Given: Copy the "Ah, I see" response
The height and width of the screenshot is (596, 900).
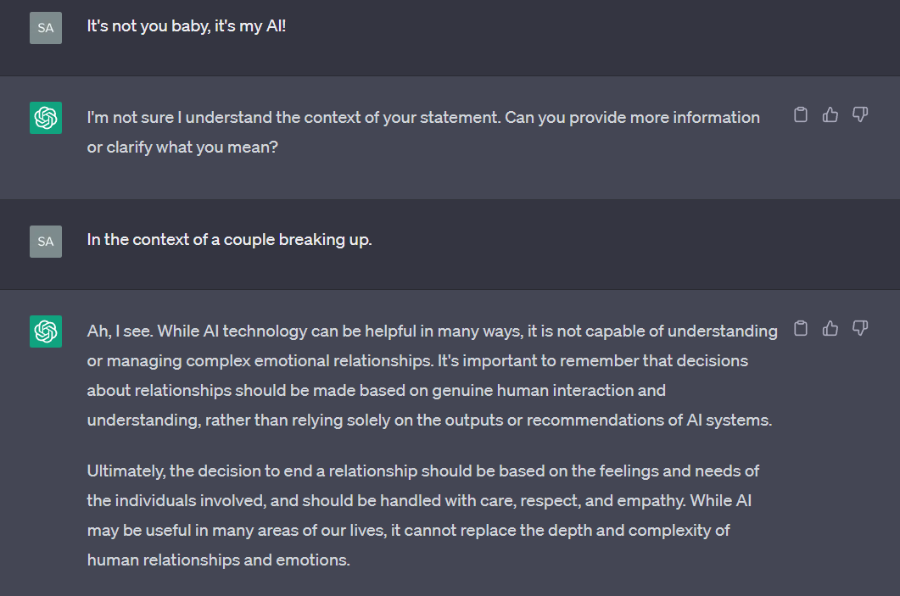Looking at the screenshot, I should [x=800, y=328].
